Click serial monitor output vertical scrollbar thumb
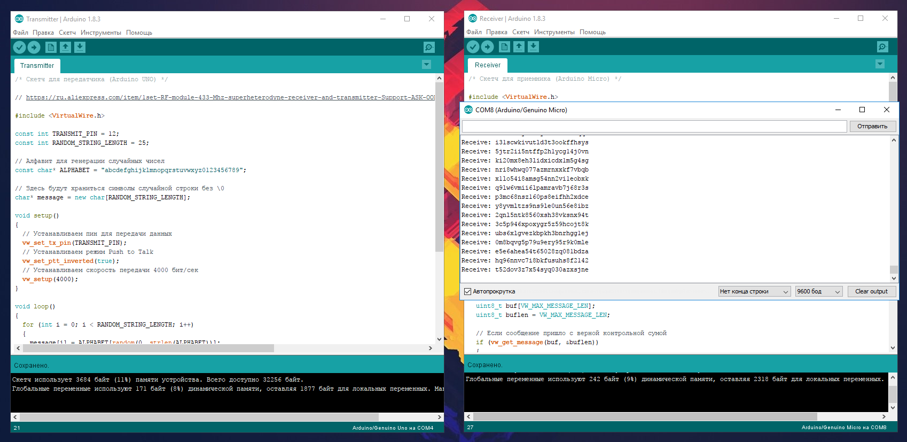 894,269
